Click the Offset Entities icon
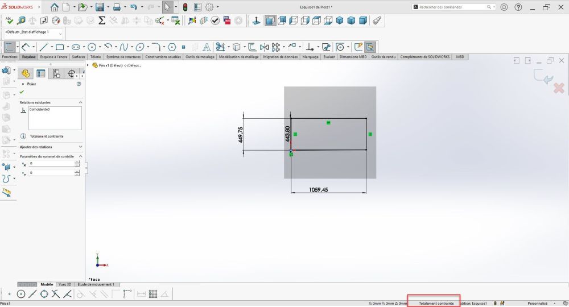Viewport: 569px width, 307px height. (x=252, y=47)
